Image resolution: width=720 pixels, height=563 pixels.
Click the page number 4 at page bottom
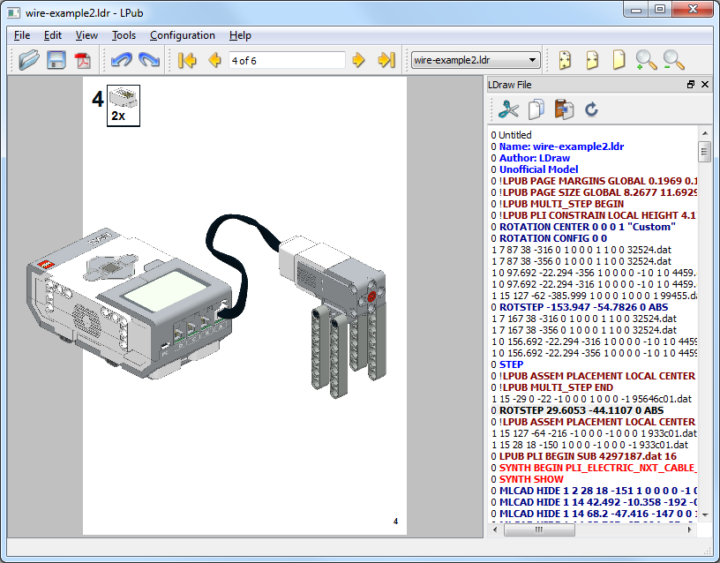395,522
